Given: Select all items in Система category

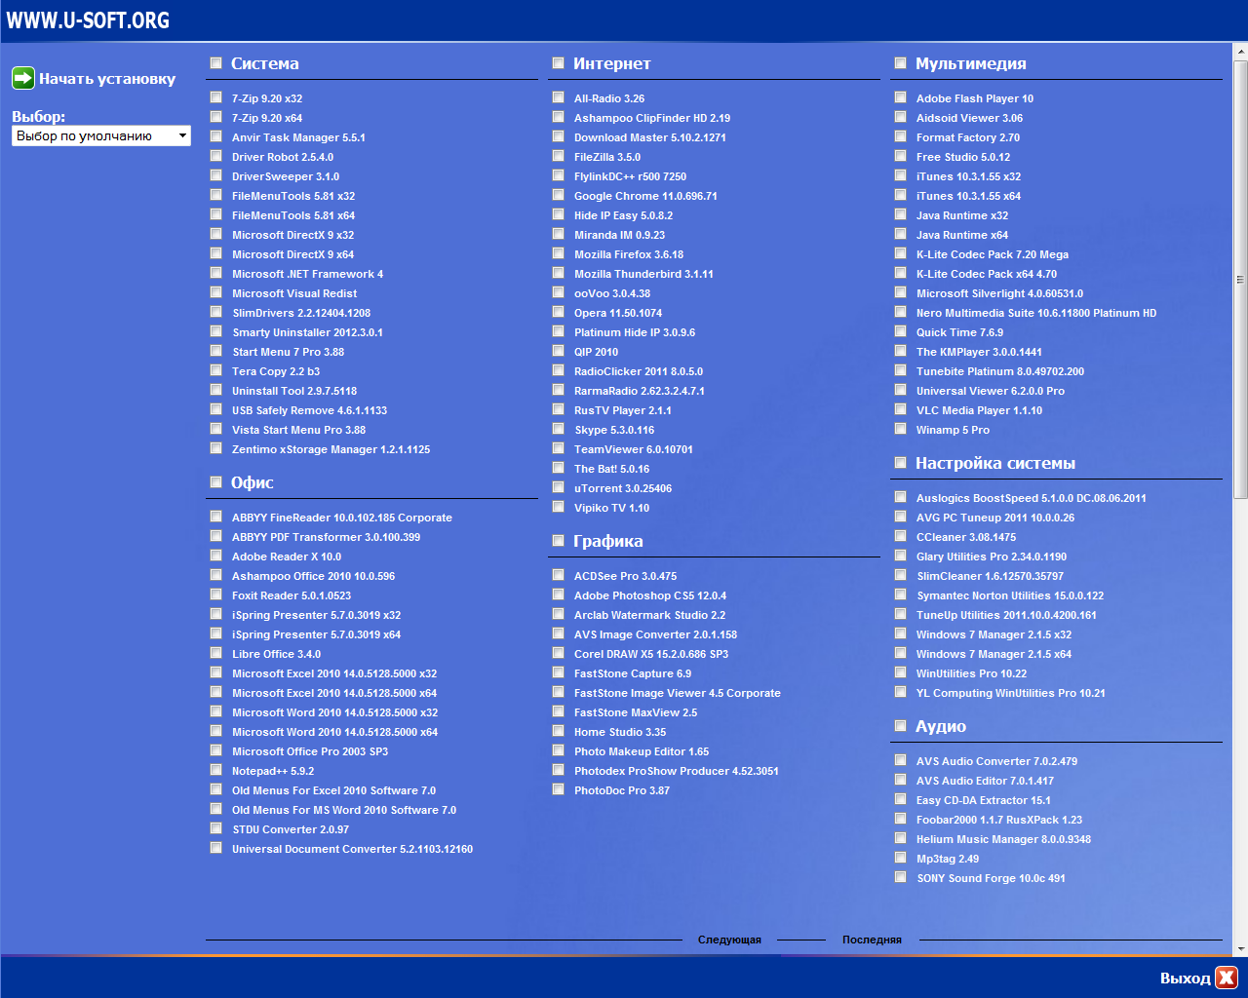Looking at the screenshot, I should coord(216,63).
